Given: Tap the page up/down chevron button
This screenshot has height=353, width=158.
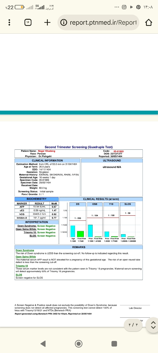Looking at the screenshot, I should 153,325.
